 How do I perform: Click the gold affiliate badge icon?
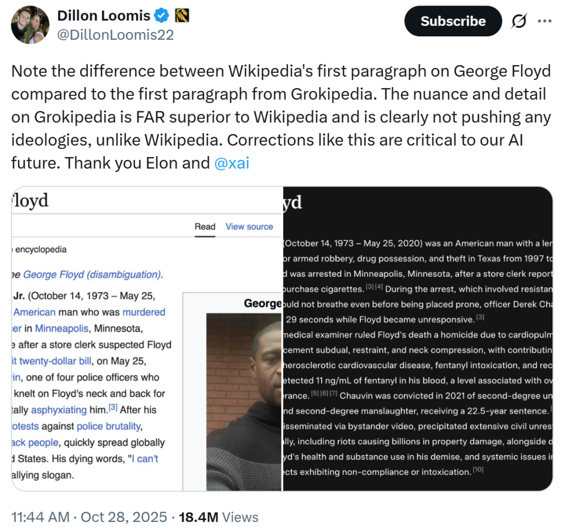click(x=182, y=17)
